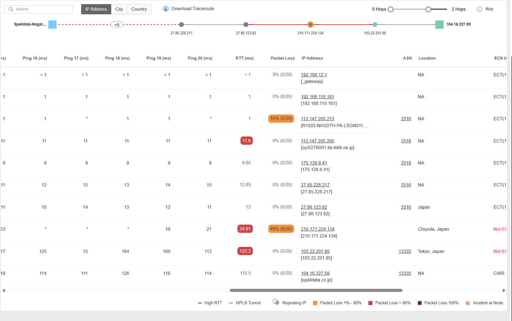Viewport: 512px width, 321px height.
Task: Click the 11.6 RTT red badge
Action: click(x=246, y=140)
